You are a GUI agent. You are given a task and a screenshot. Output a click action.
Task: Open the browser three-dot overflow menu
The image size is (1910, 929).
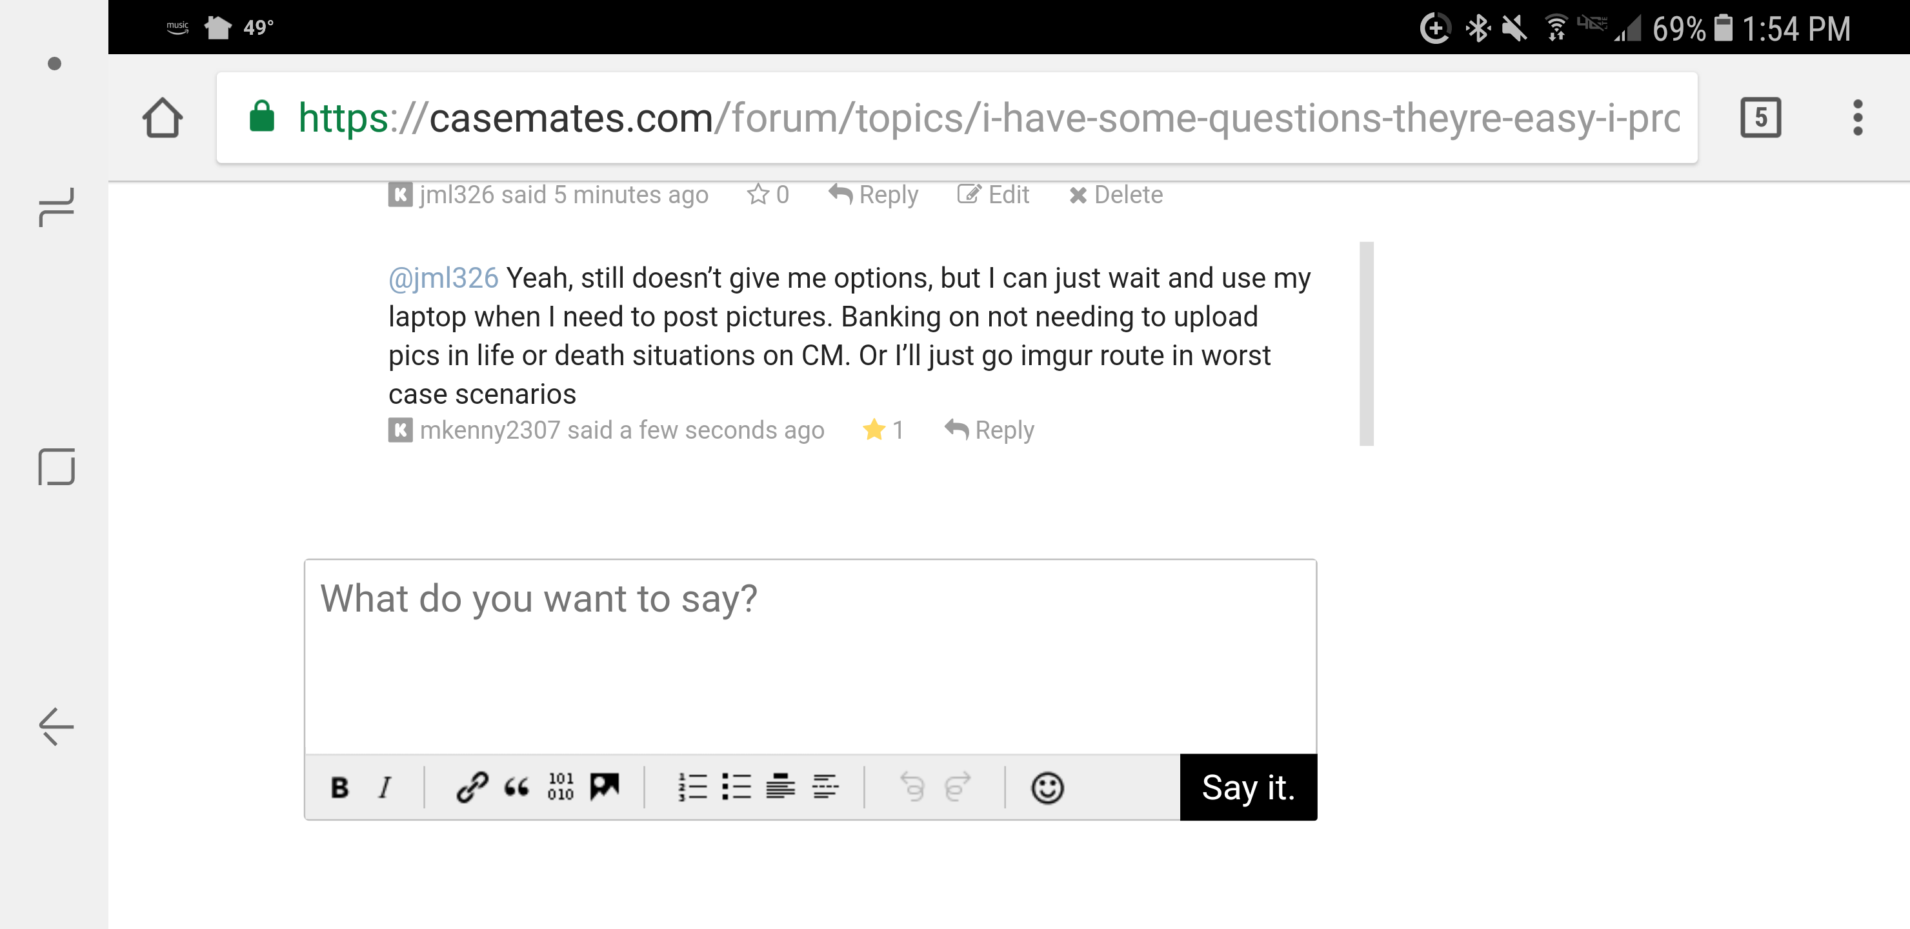(x=1857, y=118)
